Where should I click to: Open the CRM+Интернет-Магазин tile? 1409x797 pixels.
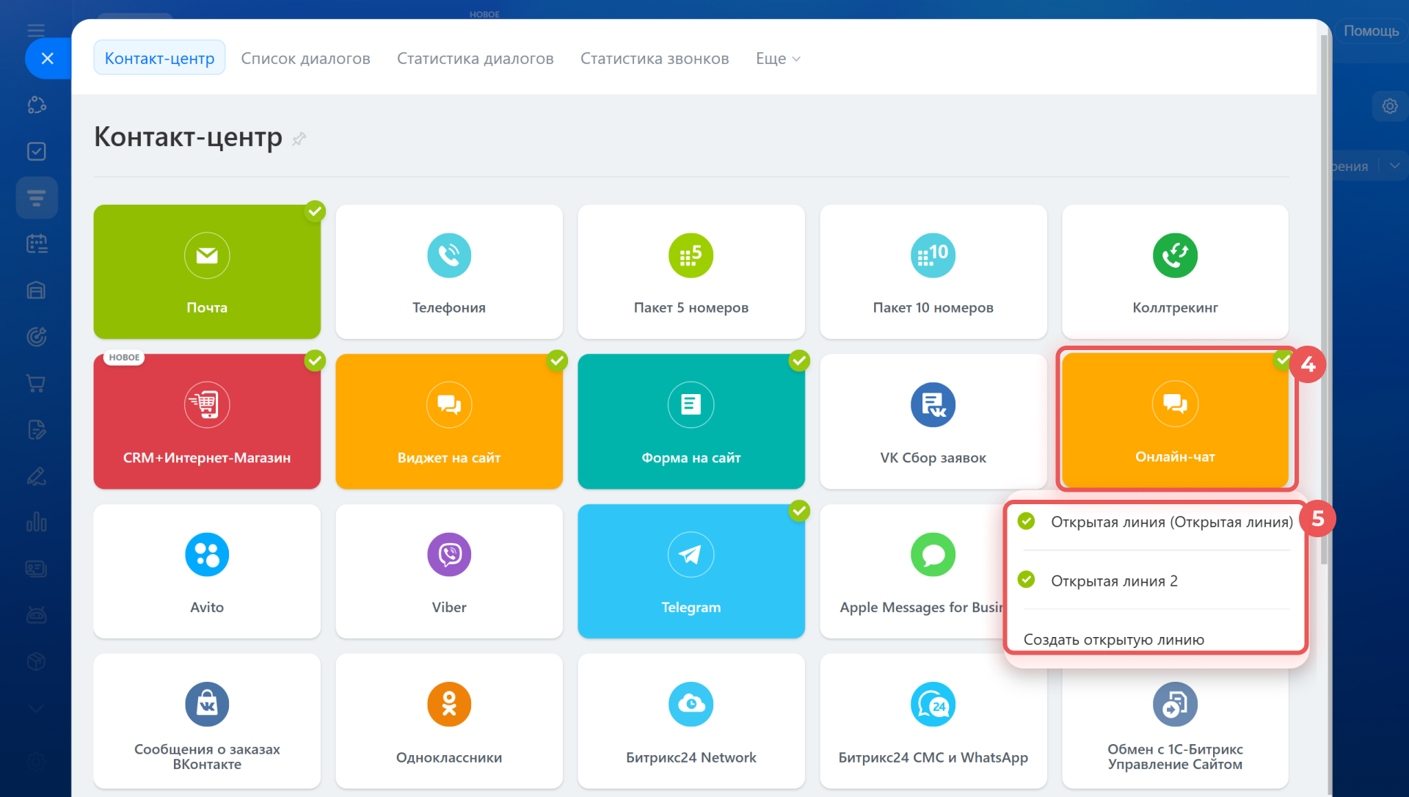(x=207, y=421)
